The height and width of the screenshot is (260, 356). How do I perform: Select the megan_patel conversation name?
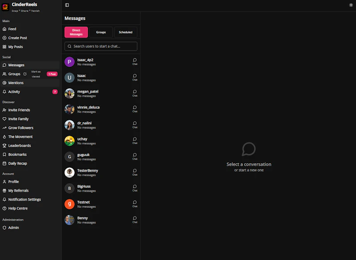[88, 91]
